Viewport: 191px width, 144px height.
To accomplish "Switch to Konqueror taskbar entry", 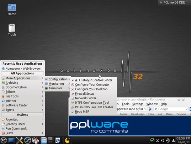I will tap(58, 140).
